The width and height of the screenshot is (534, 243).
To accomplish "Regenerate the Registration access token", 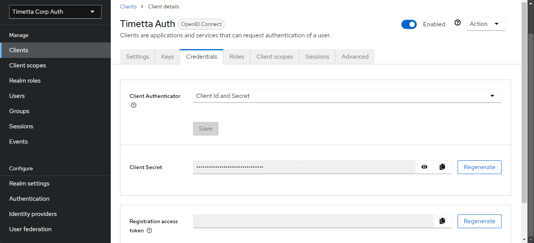I will tap(479, 221).
